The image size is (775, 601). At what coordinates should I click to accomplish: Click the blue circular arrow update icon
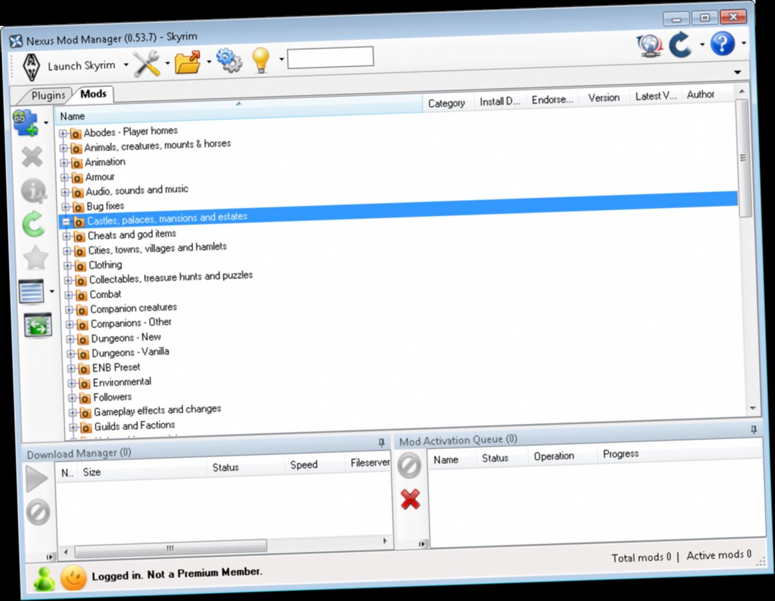pyautogui.click(x=681, y=45)
